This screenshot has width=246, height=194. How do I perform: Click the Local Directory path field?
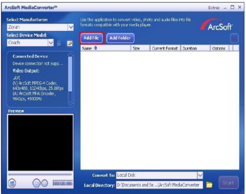(x=159, y=185)
